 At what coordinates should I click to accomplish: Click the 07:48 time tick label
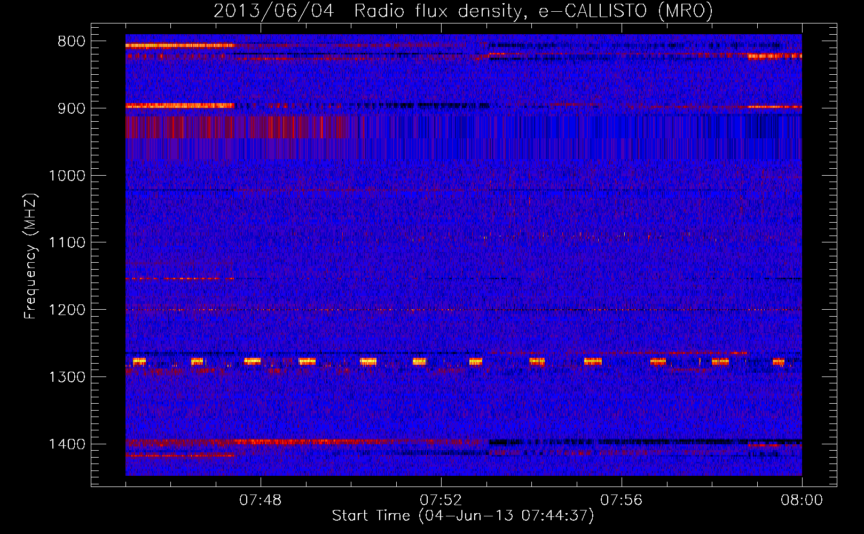click(x=261, y=500)
